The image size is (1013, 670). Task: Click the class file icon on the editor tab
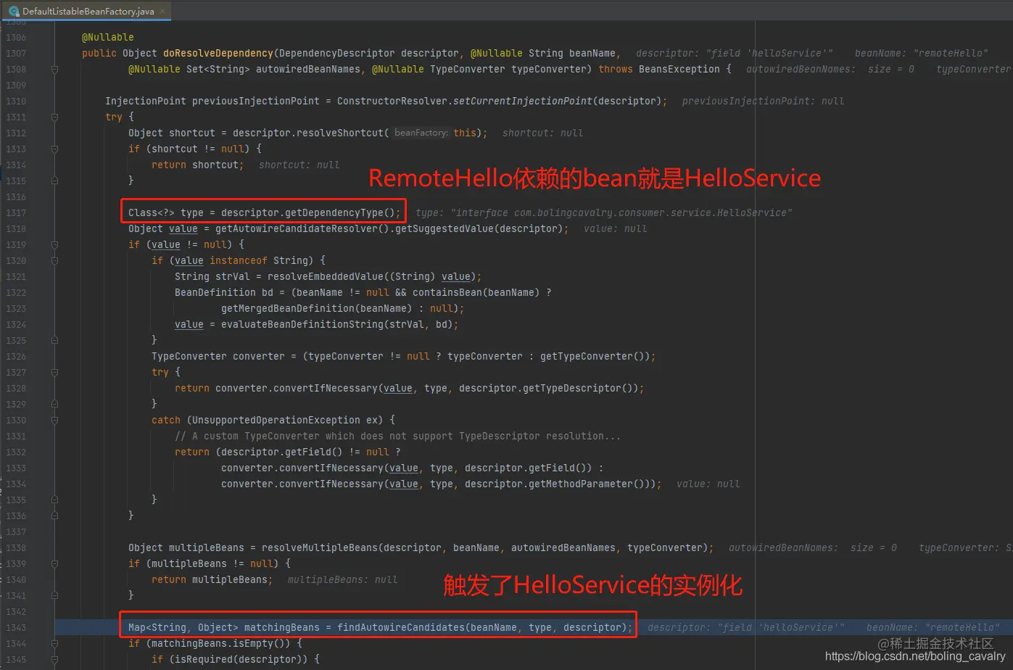(x=13, y=11)
